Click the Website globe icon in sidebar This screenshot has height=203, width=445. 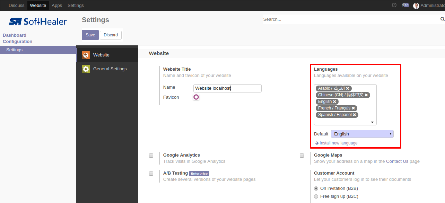(x=86, y=55)
